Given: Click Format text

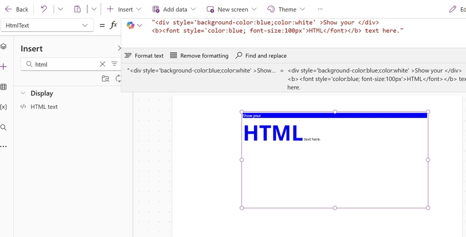Looking at the screenshot, I should [144, 56].
